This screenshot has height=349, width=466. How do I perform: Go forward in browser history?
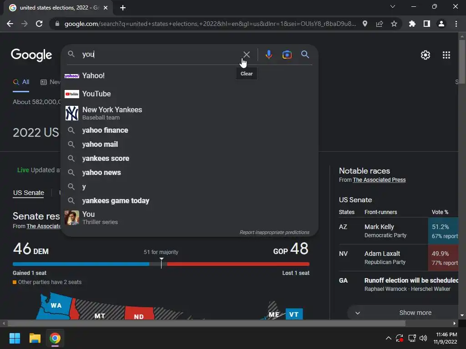point(25,24)
